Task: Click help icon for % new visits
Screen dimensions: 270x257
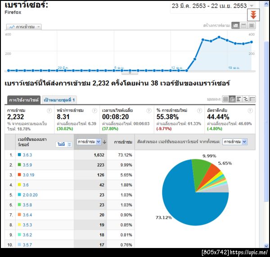Action: [199, 111]
